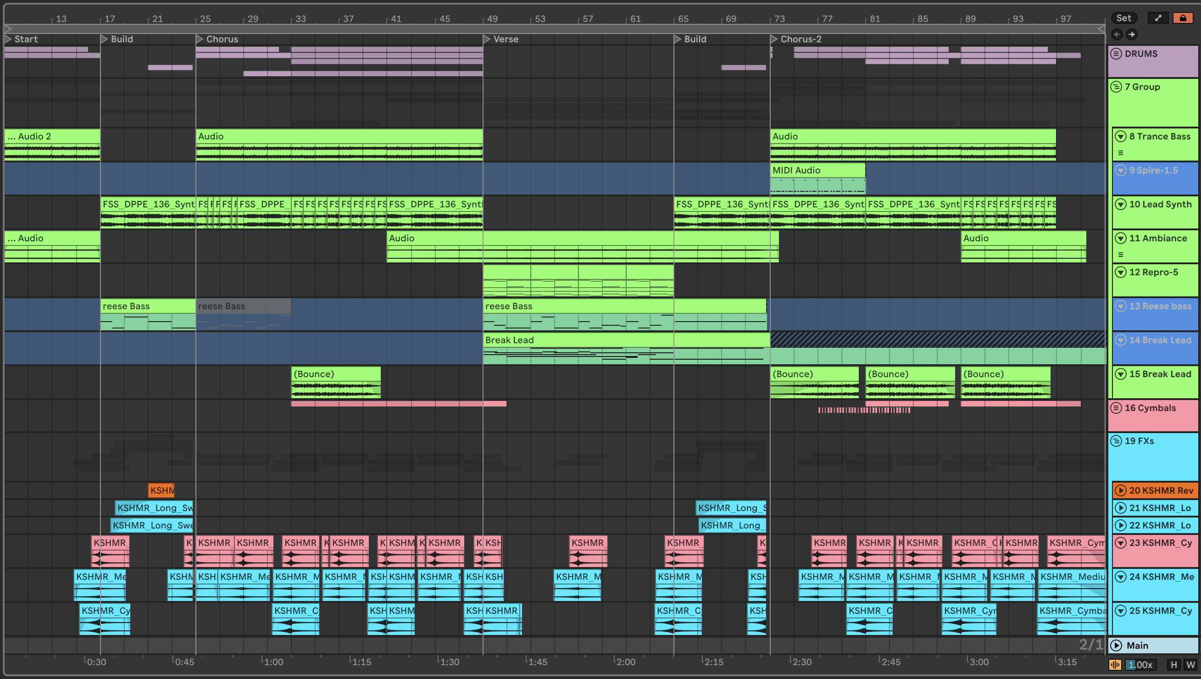Select the 12 Repro-5 track name

[x=1153, y=273]
